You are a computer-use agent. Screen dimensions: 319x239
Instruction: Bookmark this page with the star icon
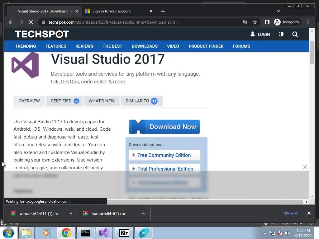click(x=255, y=22)
